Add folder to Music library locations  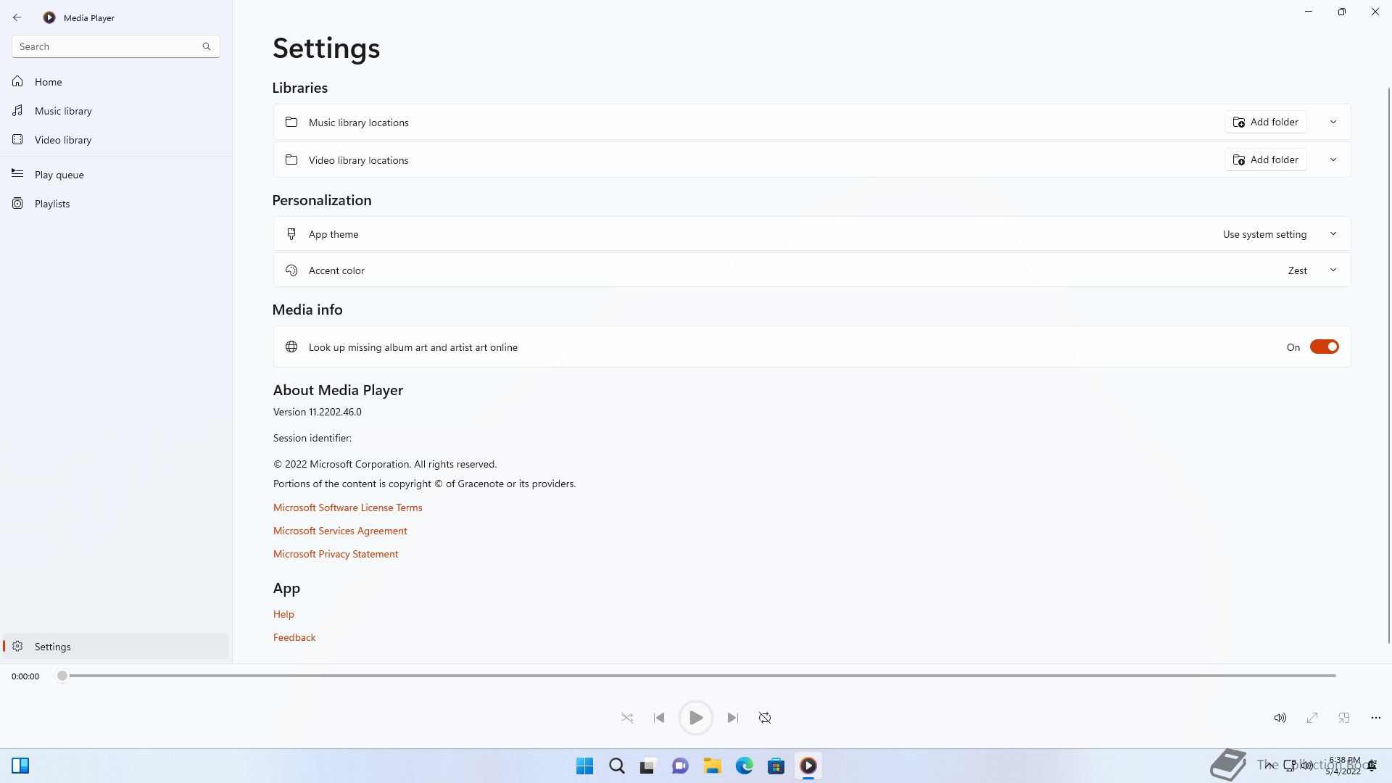point(1266,122)
